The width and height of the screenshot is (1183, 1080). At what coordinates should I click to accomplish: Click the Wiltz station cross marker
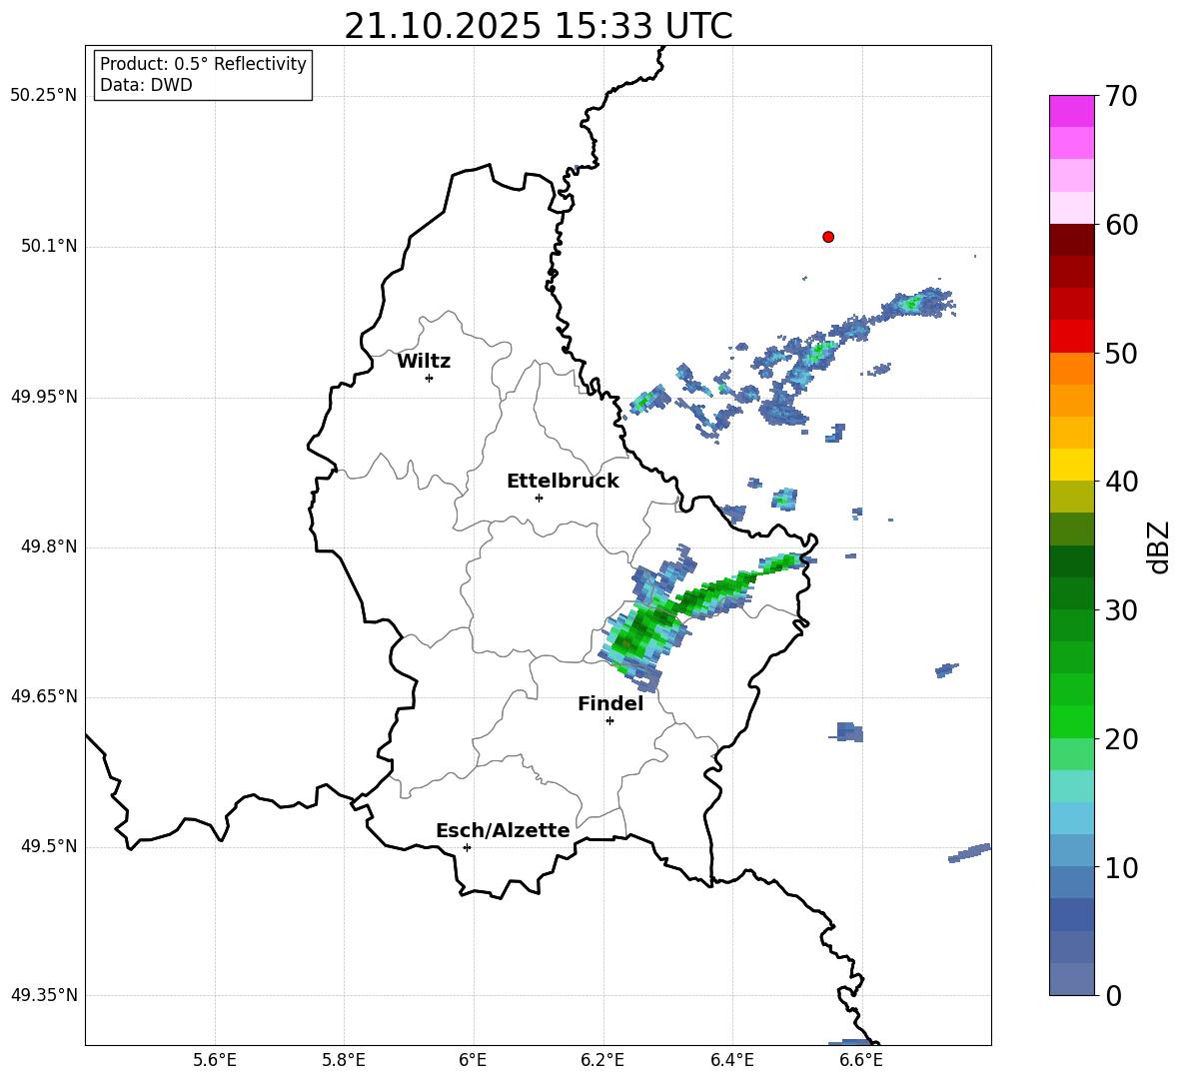point(430,378)
